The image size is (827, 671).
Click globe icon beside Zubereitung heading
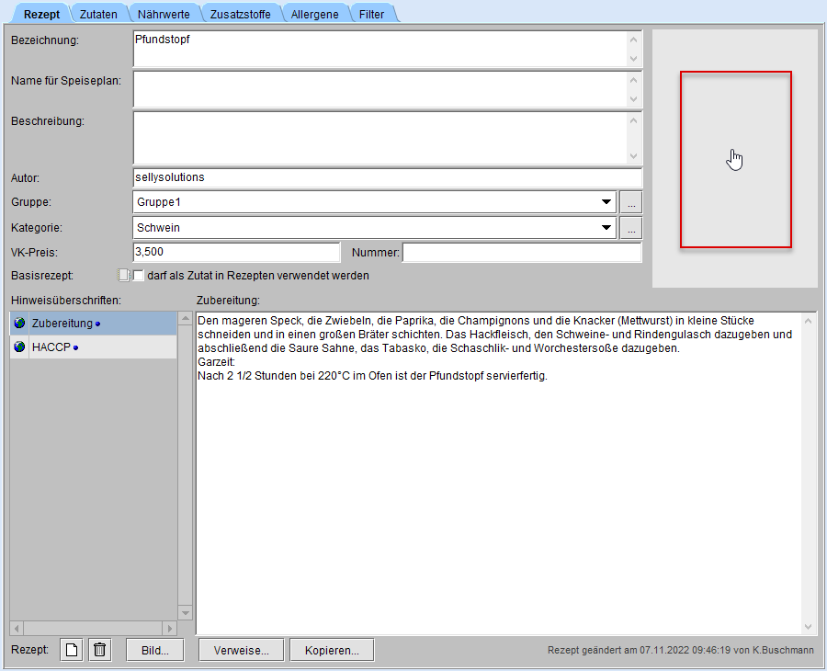pos(20,324)
